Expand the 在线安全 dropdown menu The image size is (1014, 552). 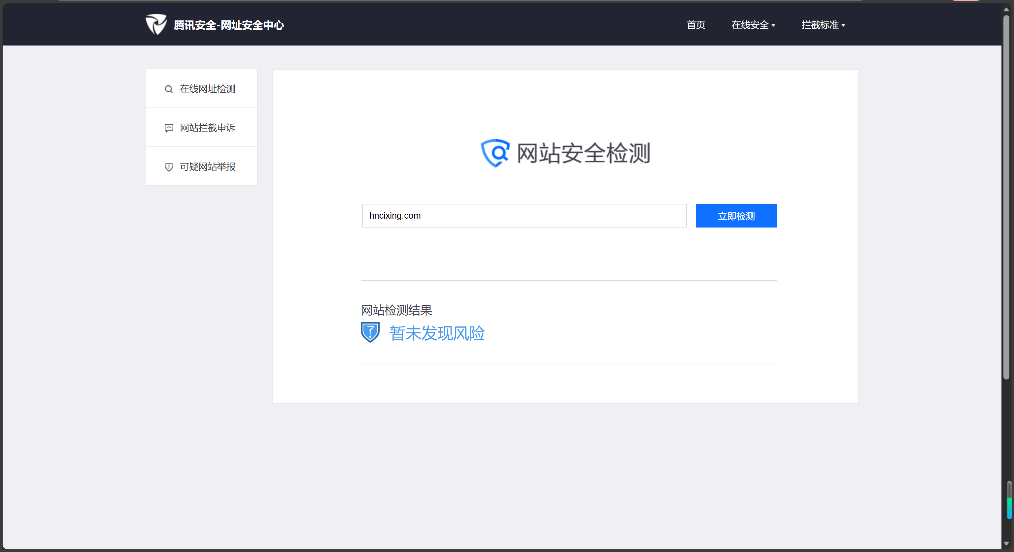(753, 25)
